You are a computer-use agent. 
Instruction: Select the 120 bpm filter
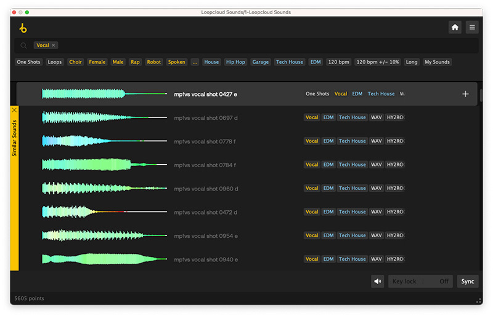[x=338, y=62]
